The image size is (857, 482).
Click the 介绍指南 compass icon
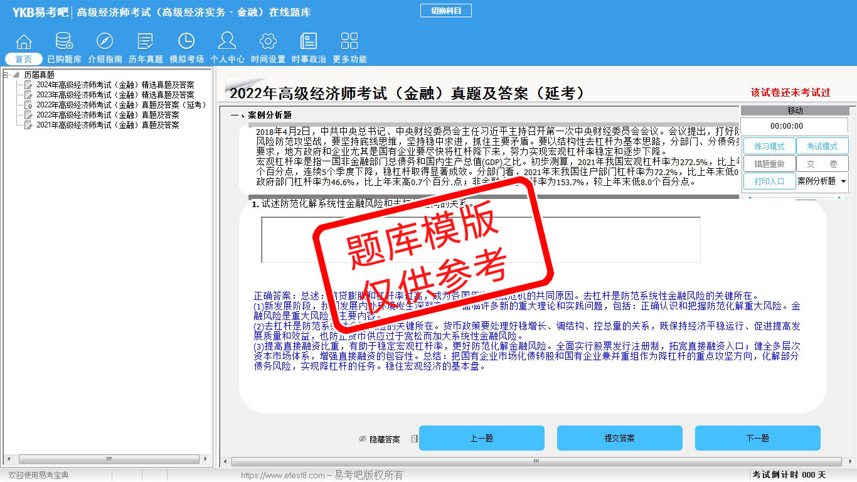tap(105, 42)
